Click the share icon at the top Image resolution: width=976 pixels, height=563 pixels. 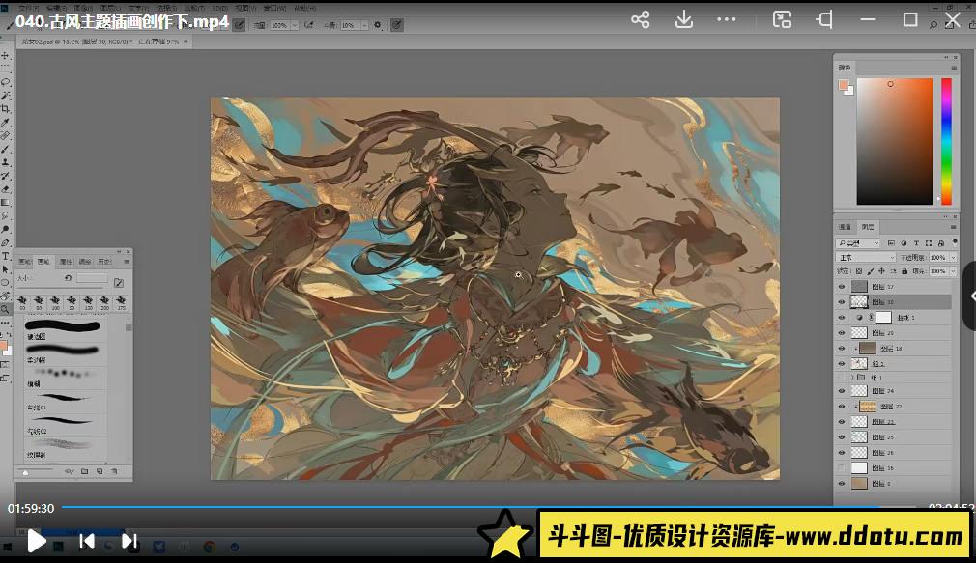pos(639,18)
